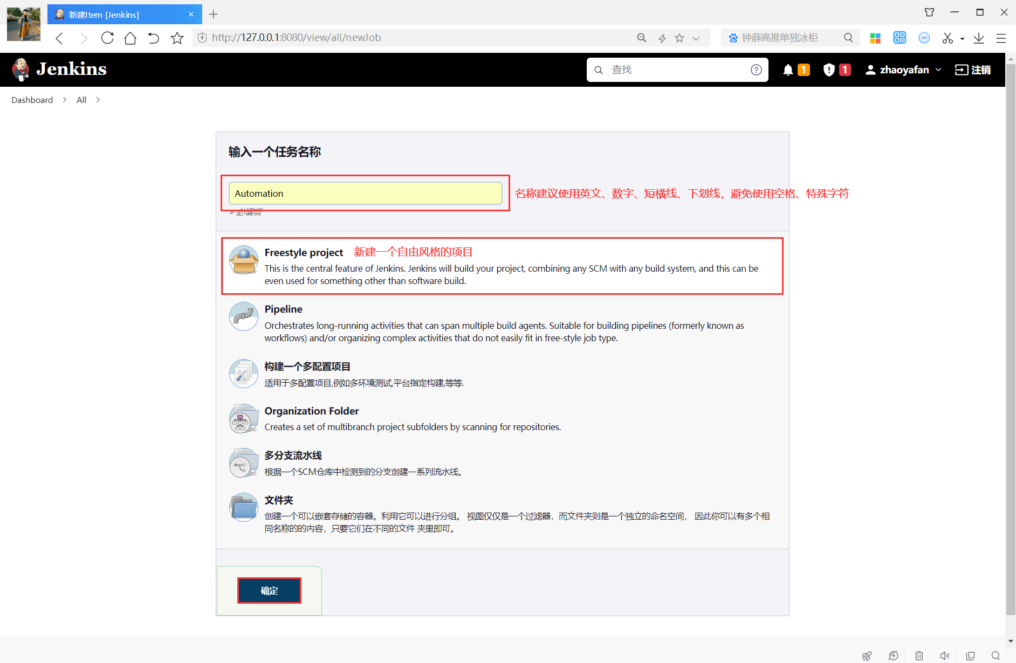
Task: Open blue extensions grid icon
Action: point(900,38)
